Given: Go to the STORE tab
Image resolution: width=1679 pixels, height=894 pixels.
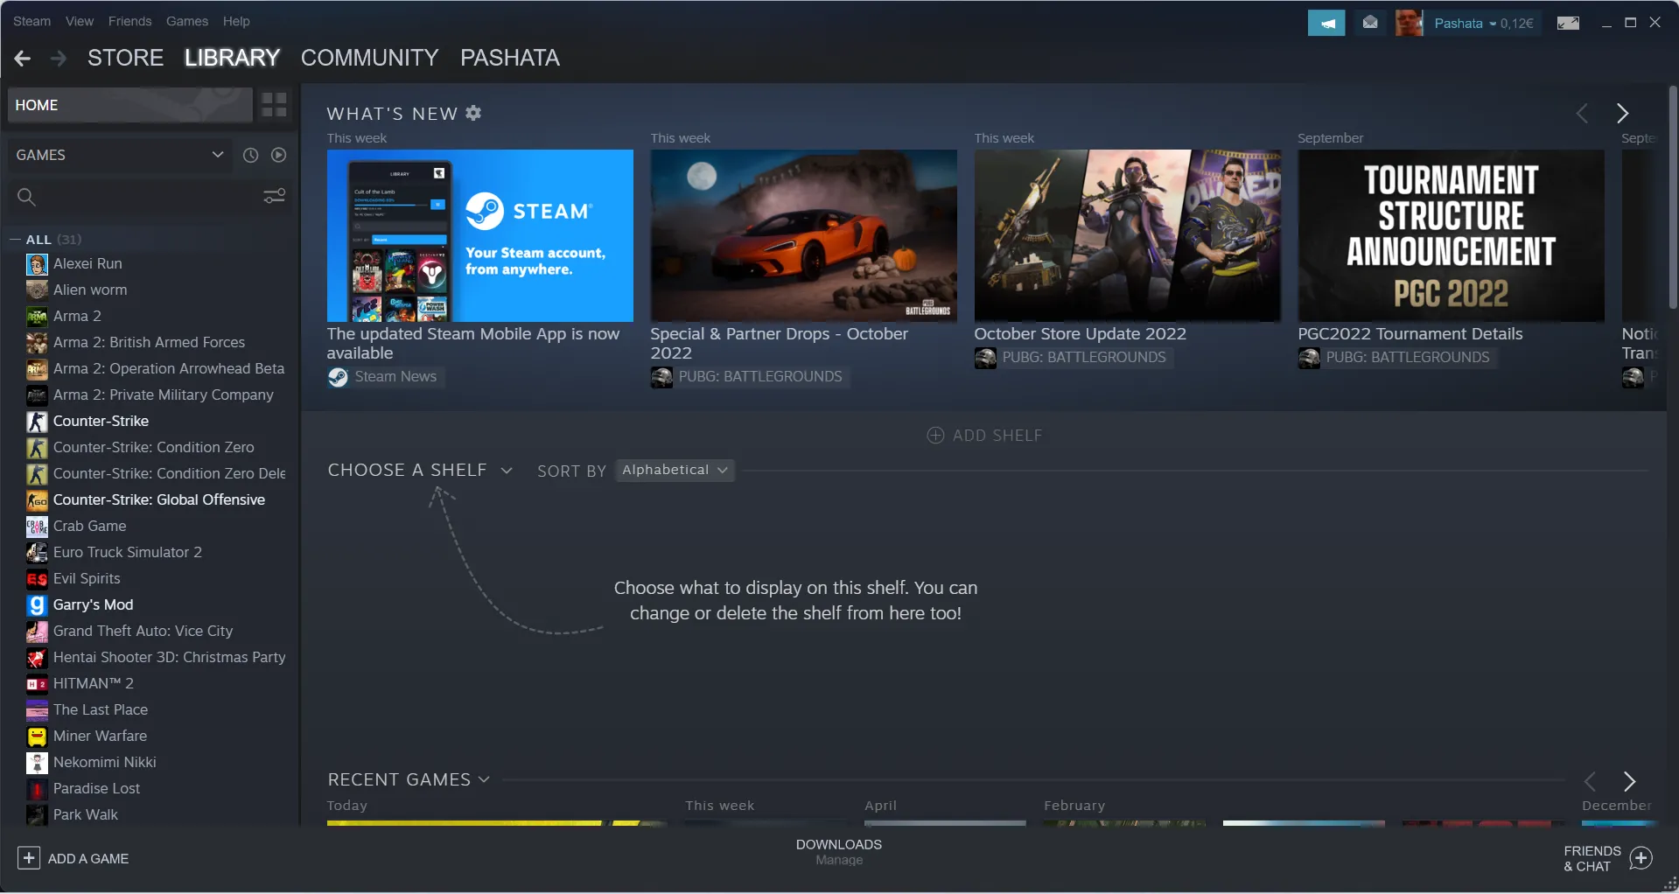Looking at the screenshot, I should pos(125,58).
